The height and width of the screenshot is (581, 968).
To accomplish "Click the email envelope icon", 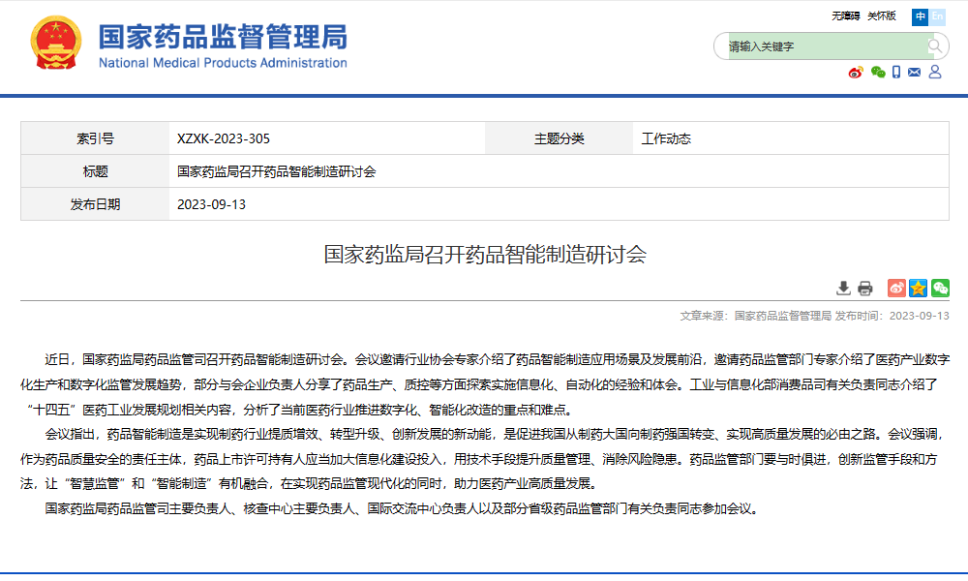I will (x=915, y=73).
